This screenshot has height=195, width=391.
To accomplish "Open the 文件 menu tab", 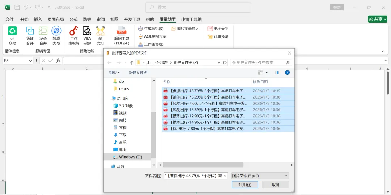I will 9,19.
